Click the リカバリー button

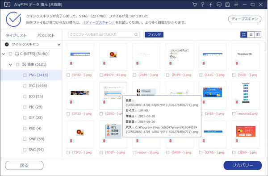243,165
